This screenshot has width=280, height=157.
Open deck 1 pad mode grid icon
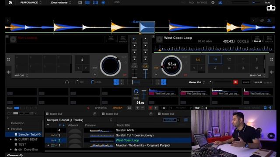[8, 59]
